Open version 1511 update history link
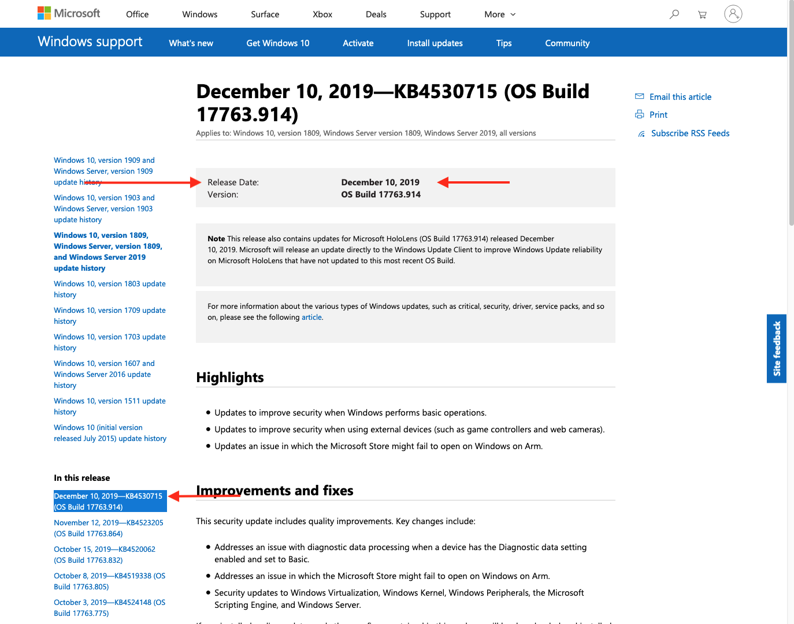This screenshot has width=794, height=624. tap(110, 406)
